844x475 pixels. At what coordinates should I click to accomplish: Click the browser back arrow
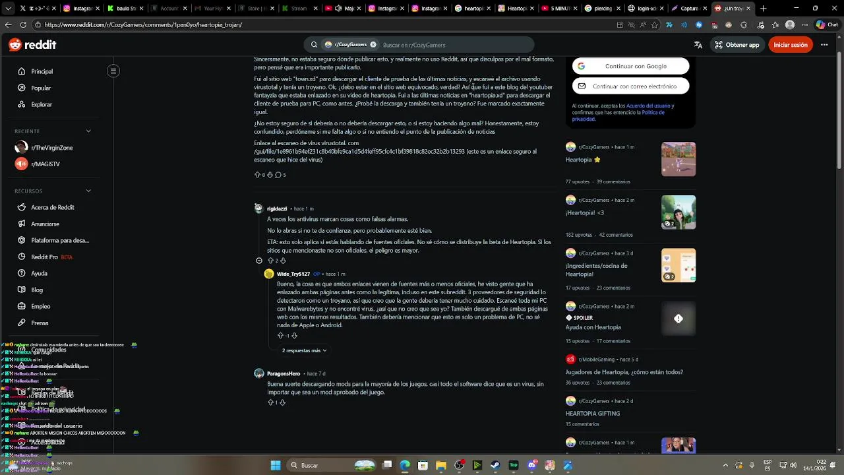coord(8,24)
